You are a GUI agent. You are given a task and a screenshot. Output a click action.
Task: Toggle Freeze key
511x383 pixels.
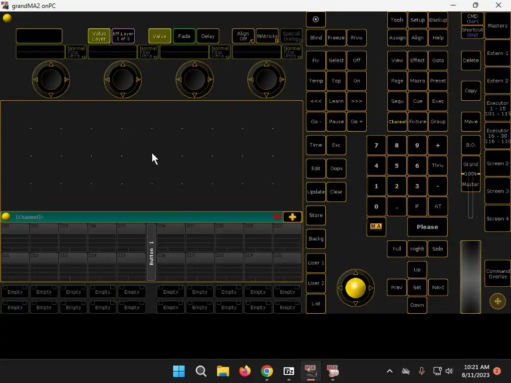pyautogui.click(x=336, y=38)
